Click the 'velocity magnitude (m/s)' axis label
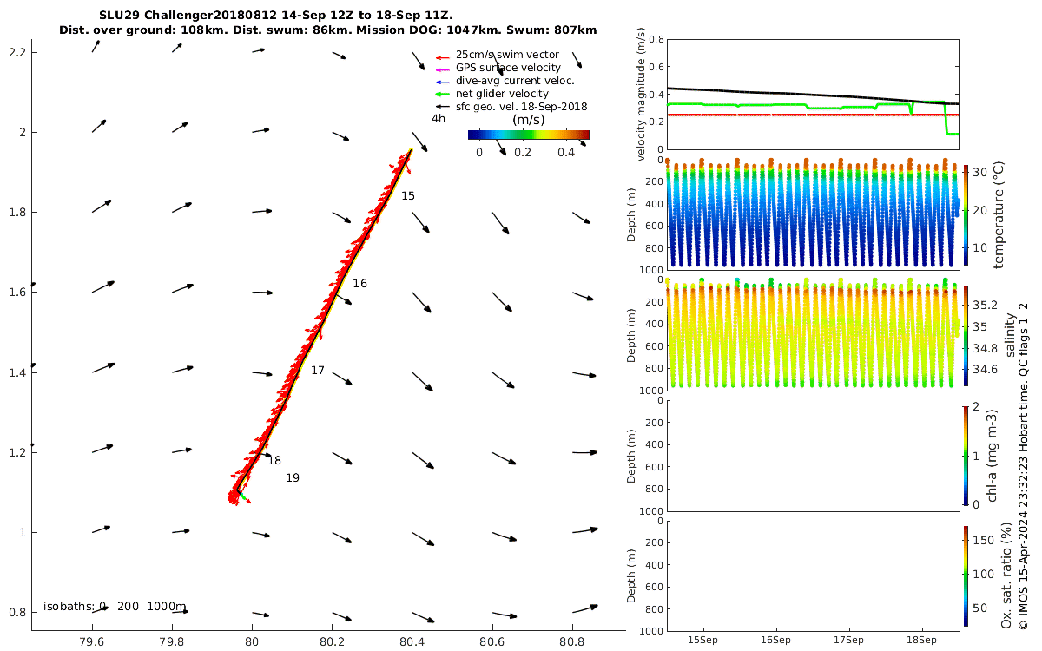1042x651 pixels. point(643,94)
